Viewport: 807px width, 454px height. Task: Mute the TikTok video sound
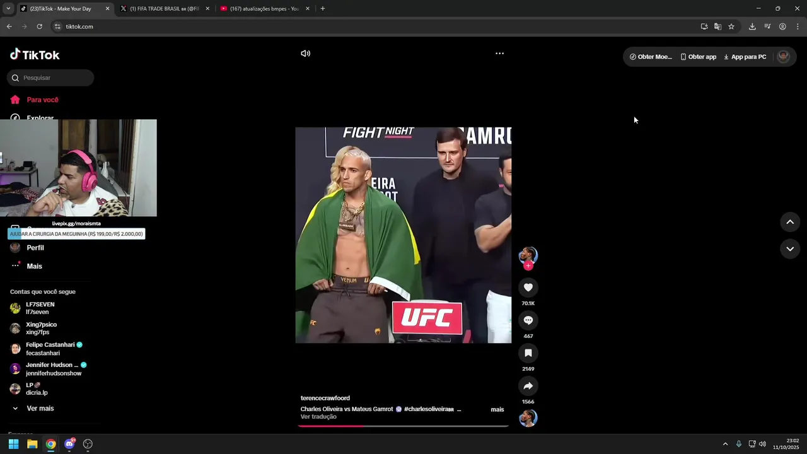pos(305,54)
